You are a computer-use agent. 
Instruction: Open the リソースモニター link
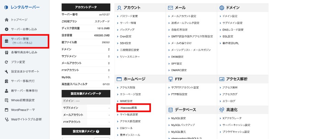click(130, 57)
